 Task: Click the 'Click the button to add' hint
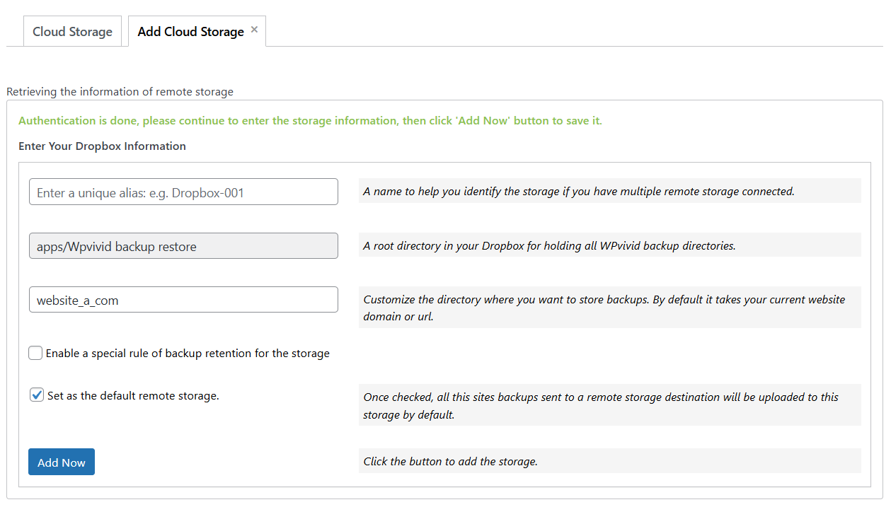pos(450,461)
